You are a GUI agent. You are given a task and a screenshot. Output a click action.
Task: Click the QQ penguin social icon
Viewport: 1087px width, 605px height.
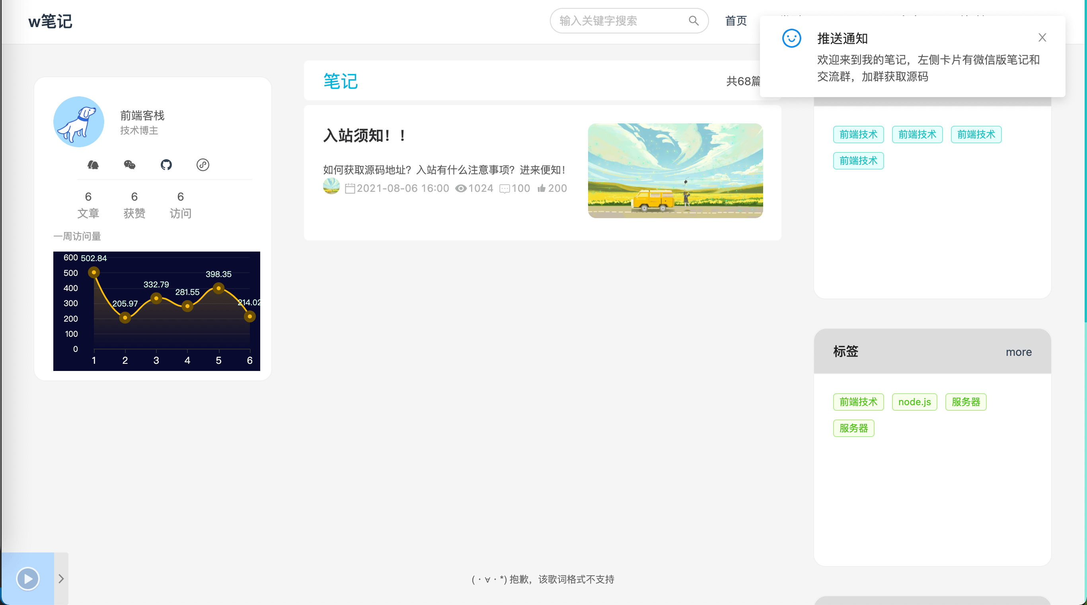click(93, 165)
